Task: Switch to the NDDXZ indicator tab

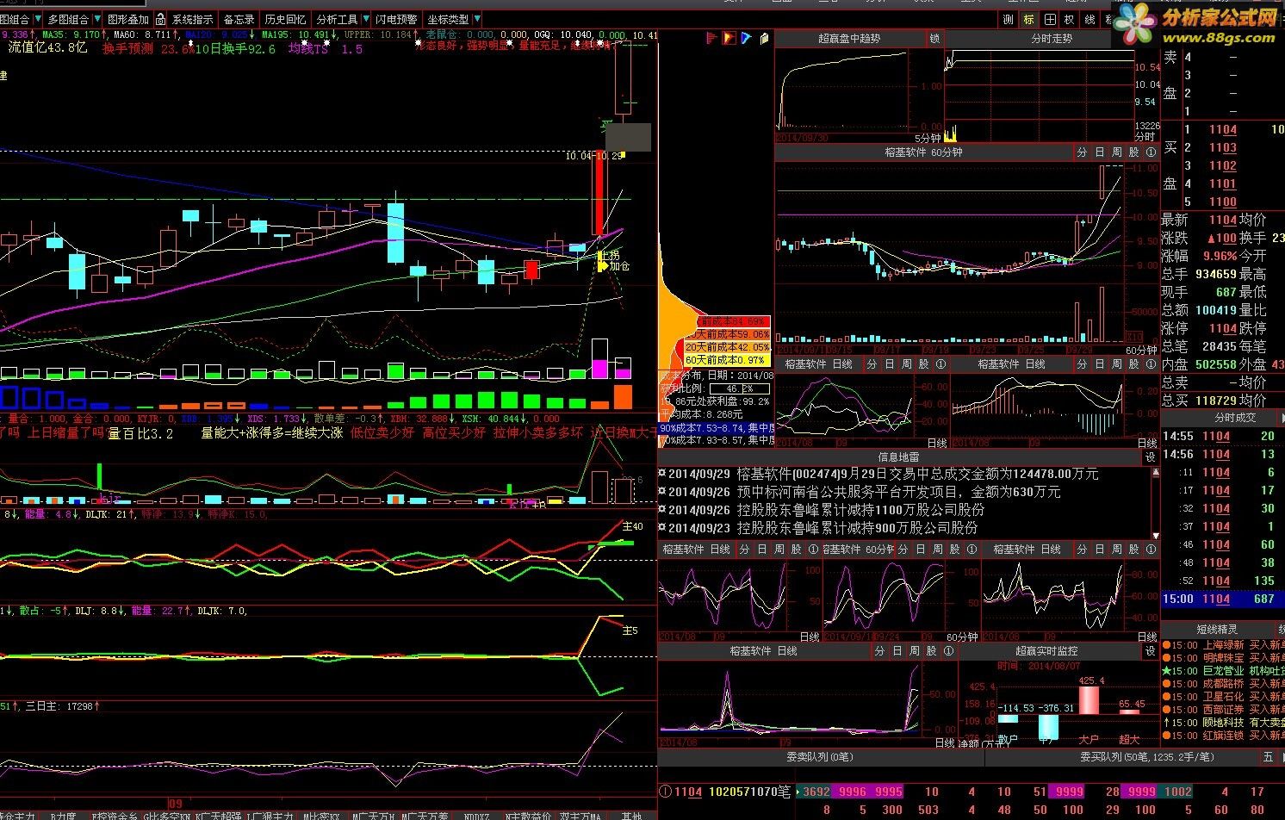Action: (x=475, y=815)
